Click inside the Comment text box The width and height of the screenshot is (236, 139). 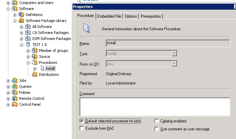pos(154,106)
